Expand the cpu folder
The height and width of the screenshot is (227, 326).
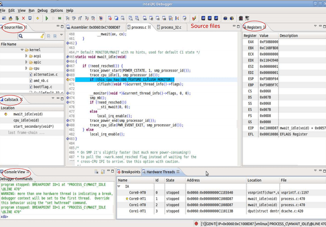tap(26, 68)
